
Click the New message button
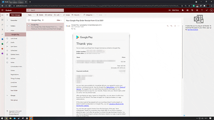tap(16, 15)
